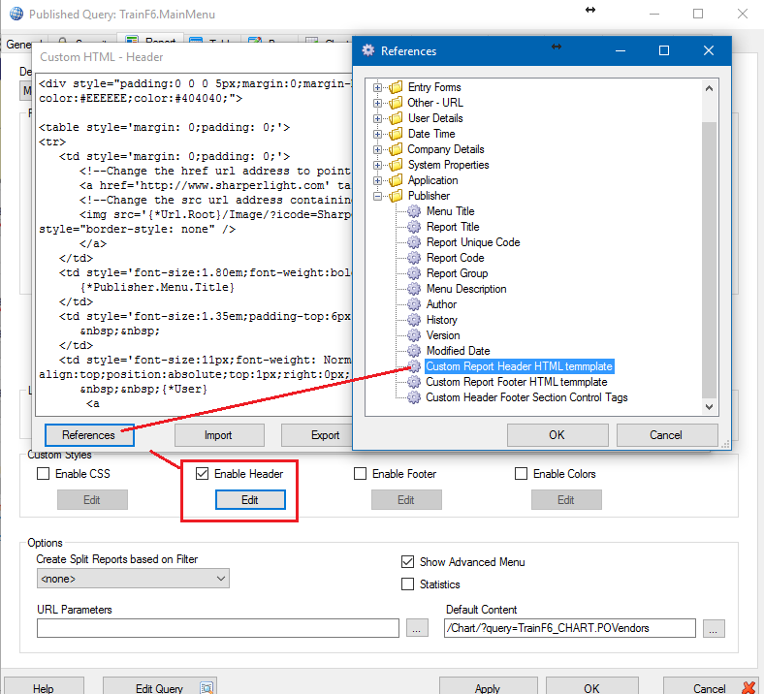
Task: Click OK in the References dialog
Action: pos(557,435)
